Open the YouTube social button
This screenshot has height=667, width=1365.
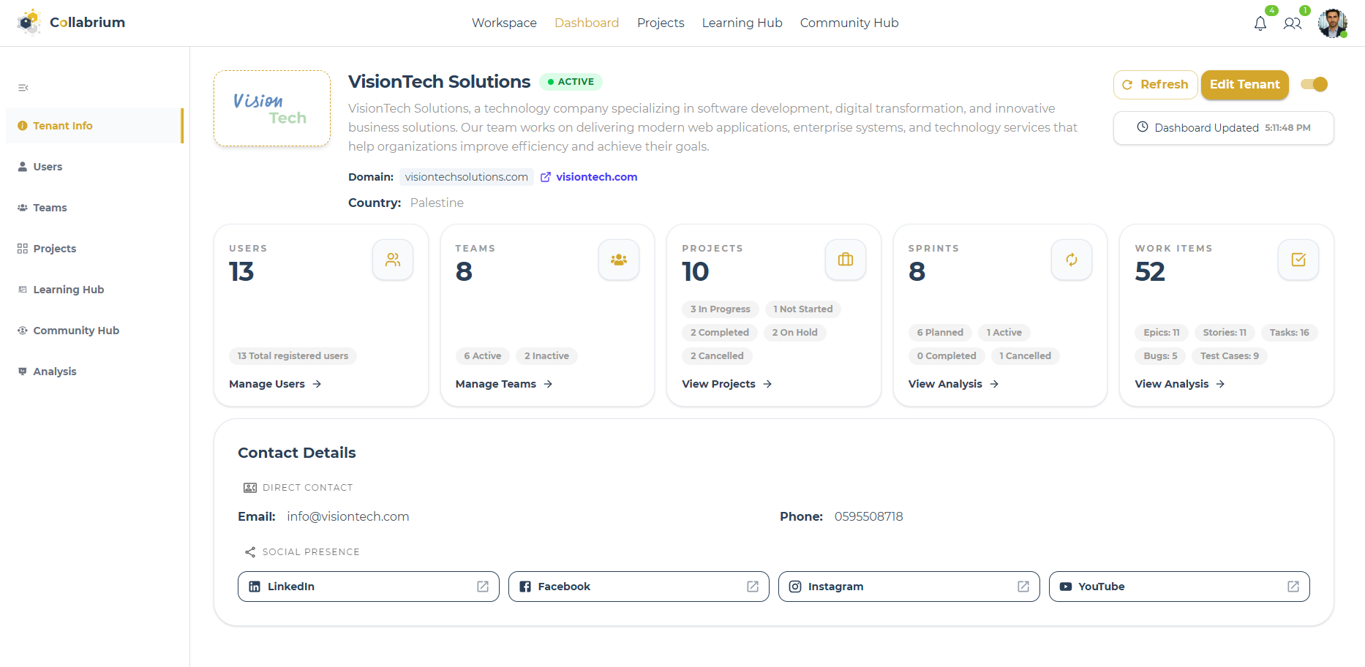pyautogui.click(x=1179, y=587)
